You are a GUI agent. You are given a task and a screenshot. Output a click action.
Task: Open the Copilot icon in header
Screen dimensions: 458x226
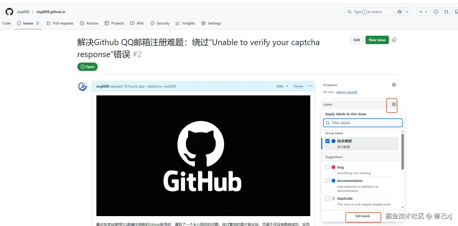click(x=400, y=12)
